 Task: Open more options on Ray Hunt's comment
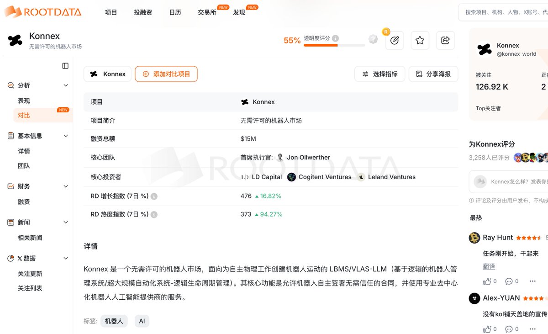(532, 281)
